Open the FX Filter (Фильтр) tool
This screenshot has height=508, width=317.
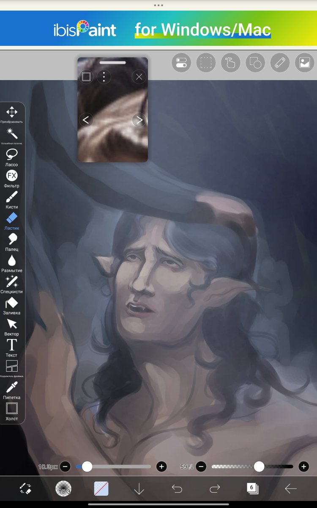pos(12,178)
